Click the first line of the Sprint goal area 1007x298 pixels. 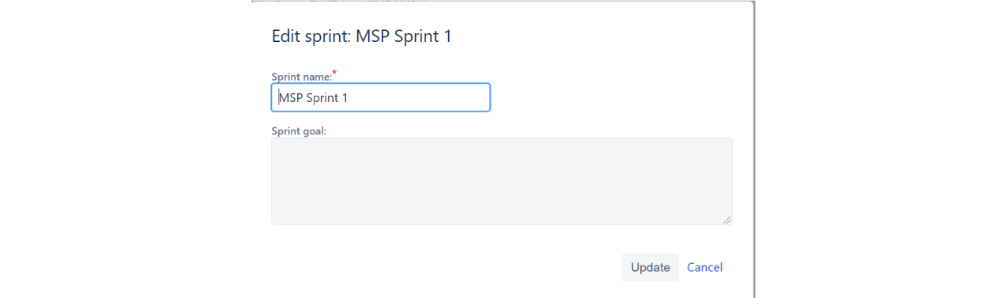tap(502, 149)
